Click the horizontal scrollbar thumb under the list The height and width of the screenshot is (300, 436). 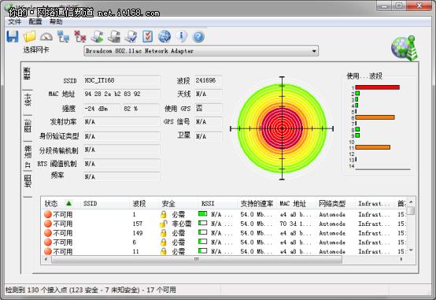click(196, 259)
